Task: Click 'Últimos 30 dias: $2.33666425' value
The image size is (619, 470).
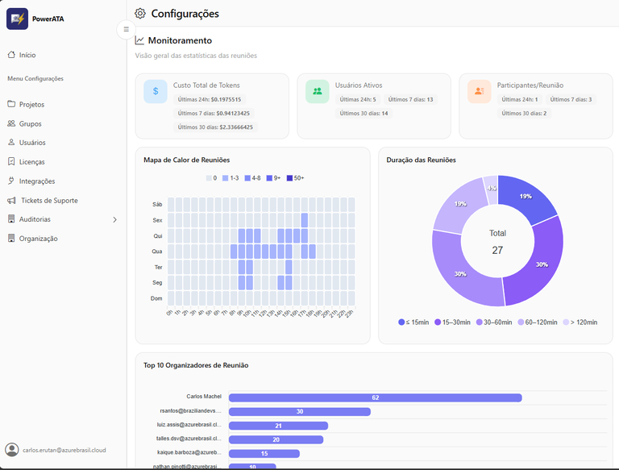Action: click(x=215, y=127)
